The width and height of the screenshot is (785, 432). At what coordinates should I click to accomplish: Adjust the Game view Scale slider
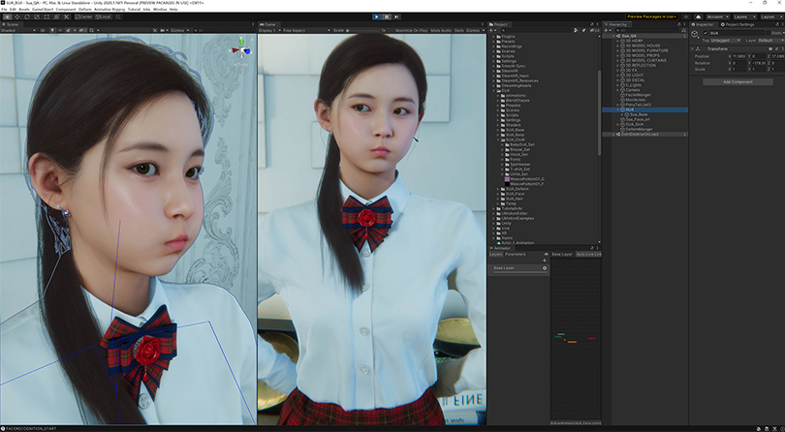coord(363,30)
